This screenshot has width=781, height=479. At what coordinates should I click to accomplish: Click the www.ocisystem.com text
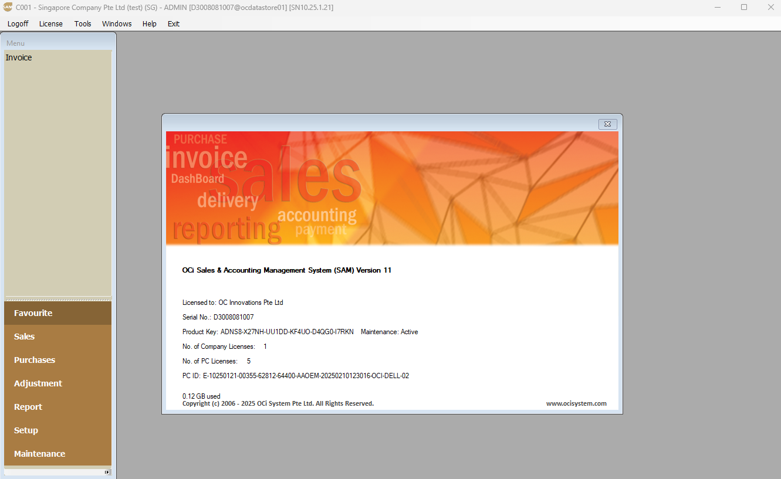pos(576,403)
